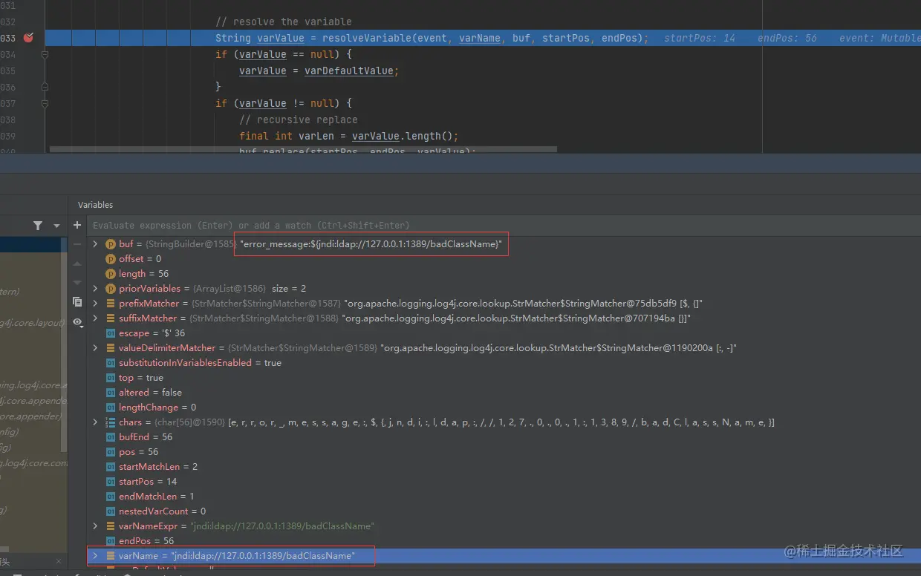Select the 'nestedVarCount = 0' row
The height and width of the screenshot is (576, 921).
coord(505,511)
